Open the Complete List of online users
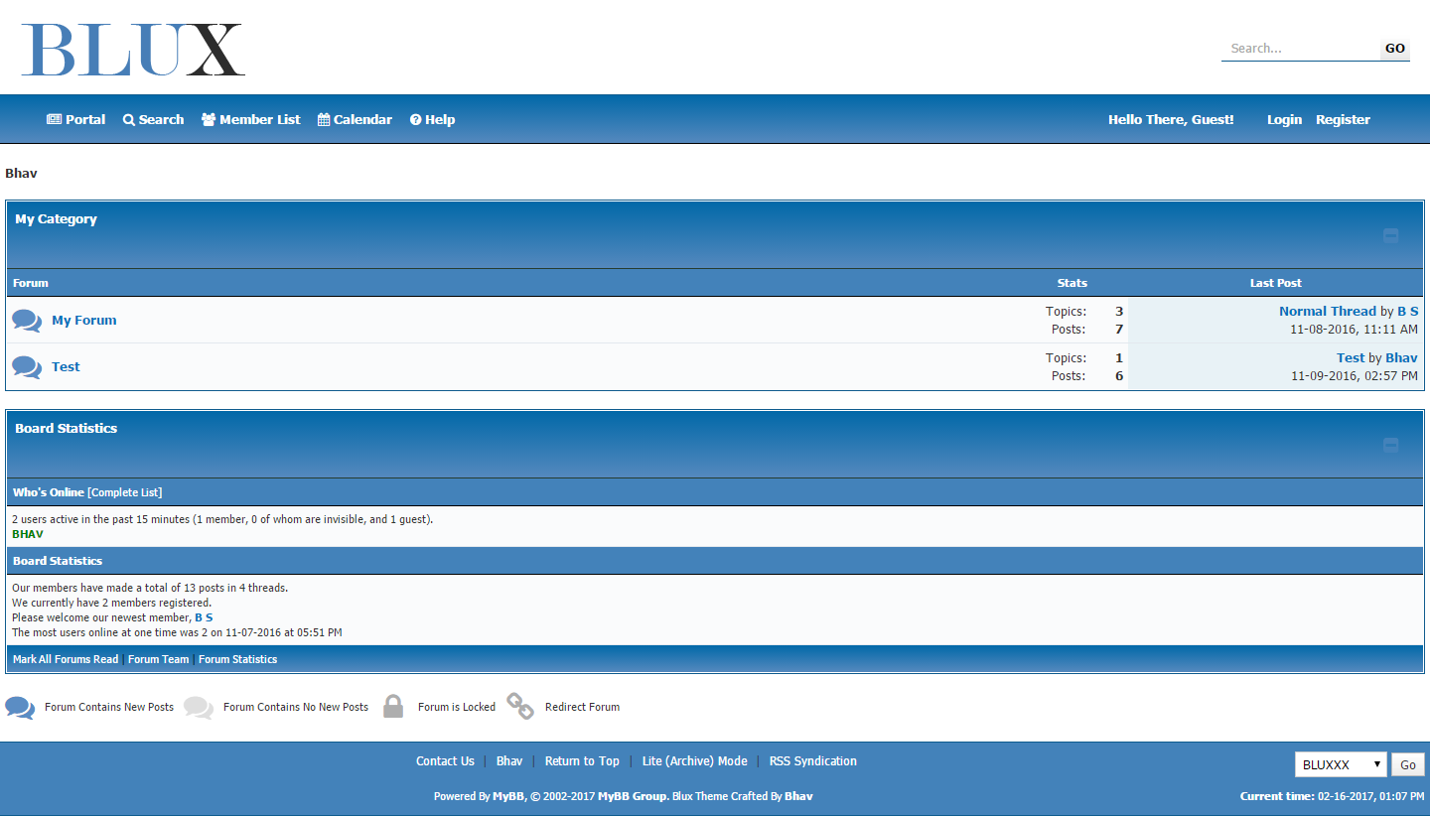Image resolution: width=1430 pixels, height=816 pixels. (124, 493)
